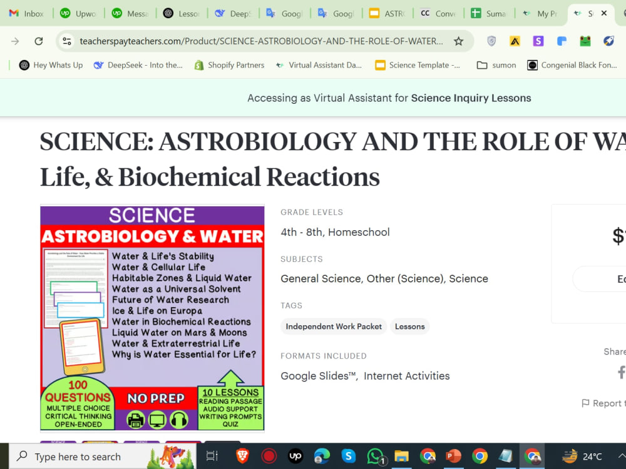This screenshot has width=626, height=469.
Task: Click Science Inquiry Lessons store name
Action: 471,98
